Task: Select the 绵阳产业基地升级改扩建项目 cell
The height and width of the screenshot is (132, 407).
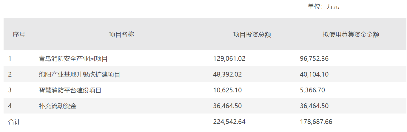Action: coord(79,74)
